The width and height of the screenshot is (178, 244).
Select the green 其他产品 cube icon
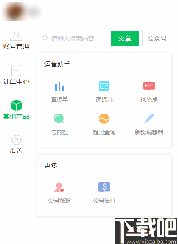pos(16,105)
